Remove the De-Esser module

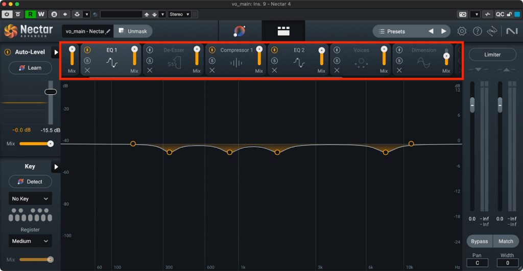tap(150, 71)
